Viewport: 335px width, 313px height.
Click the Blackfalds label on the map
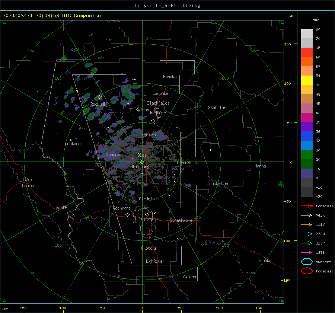[x=158, y=103]
